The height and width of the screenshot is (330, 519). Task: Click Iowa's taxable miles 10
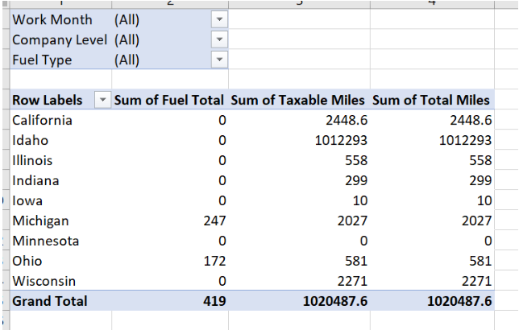[x=360, y=200]
